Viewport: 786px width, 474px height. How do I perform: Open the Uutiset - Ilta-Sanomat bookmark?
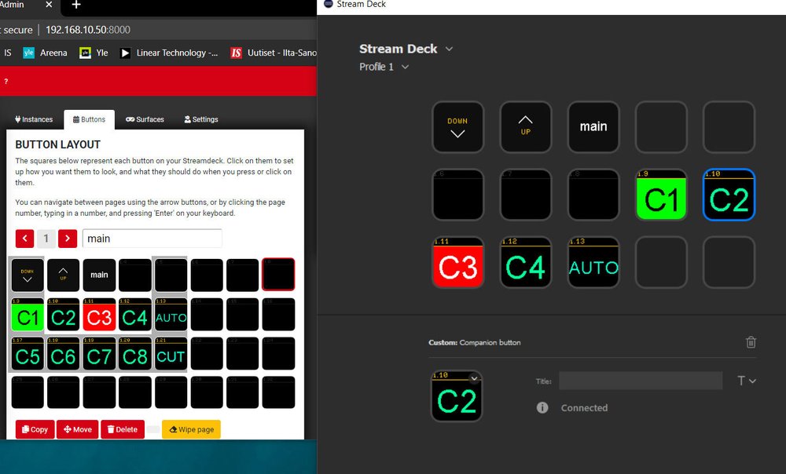(274, 53)
